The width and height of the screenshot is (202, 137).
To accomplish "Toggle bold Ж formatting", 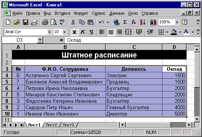I will coord(74,32).
